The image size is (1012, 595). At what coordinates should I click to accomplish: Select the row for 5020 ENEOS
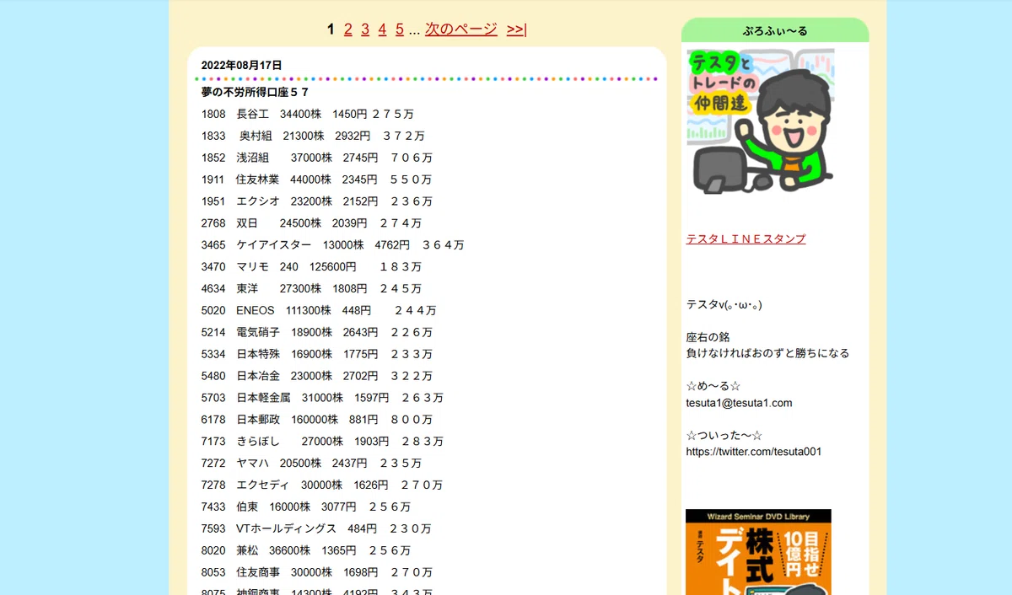click(319, 311)
